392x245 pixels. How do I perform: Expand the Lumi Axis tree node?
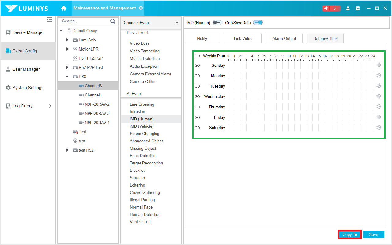[x=67, y=40]
